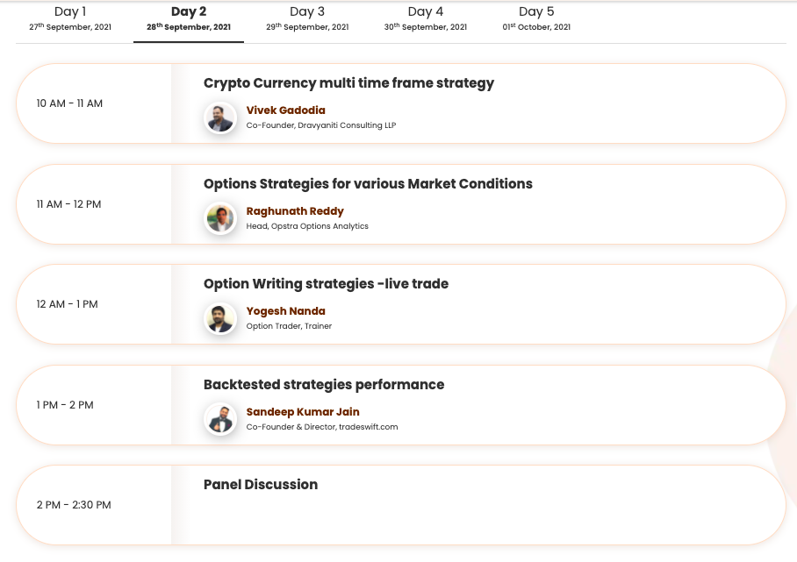
Task: Show the Day 5 schedule tab
Action: 536,18
